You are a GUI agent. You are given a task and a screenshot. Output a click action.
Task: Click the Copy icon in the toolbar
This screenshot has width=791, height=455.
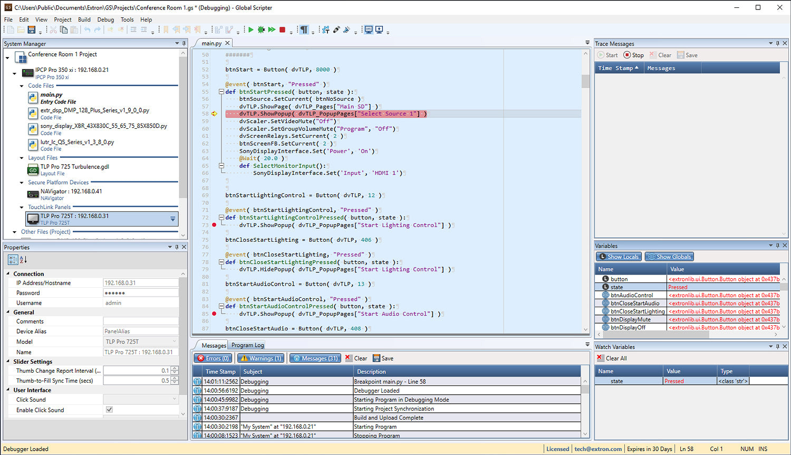click(x=64, y=30)
